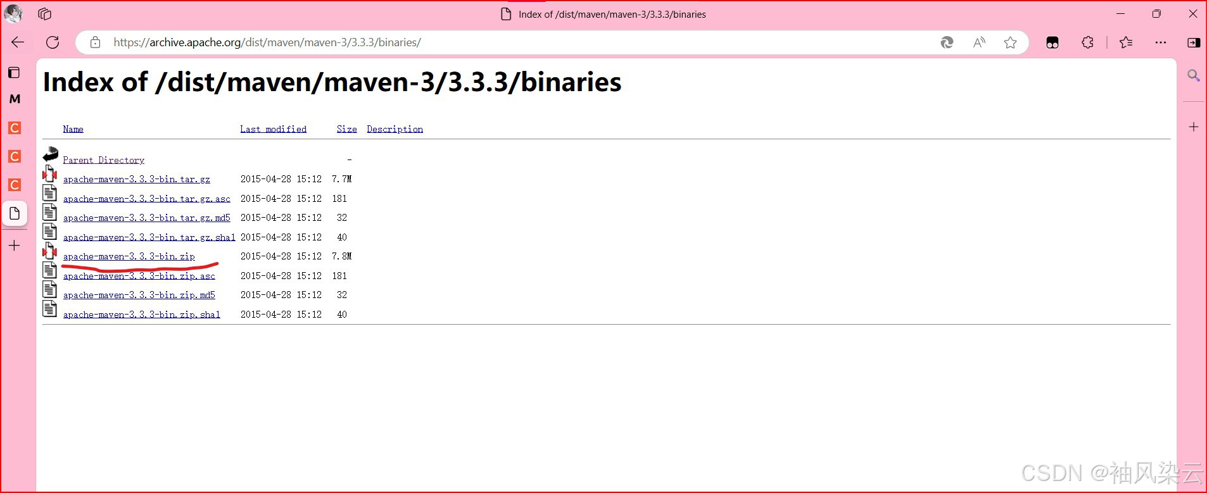Switch to the M vertical tab
1207x493 pixels.
(15, 99)
